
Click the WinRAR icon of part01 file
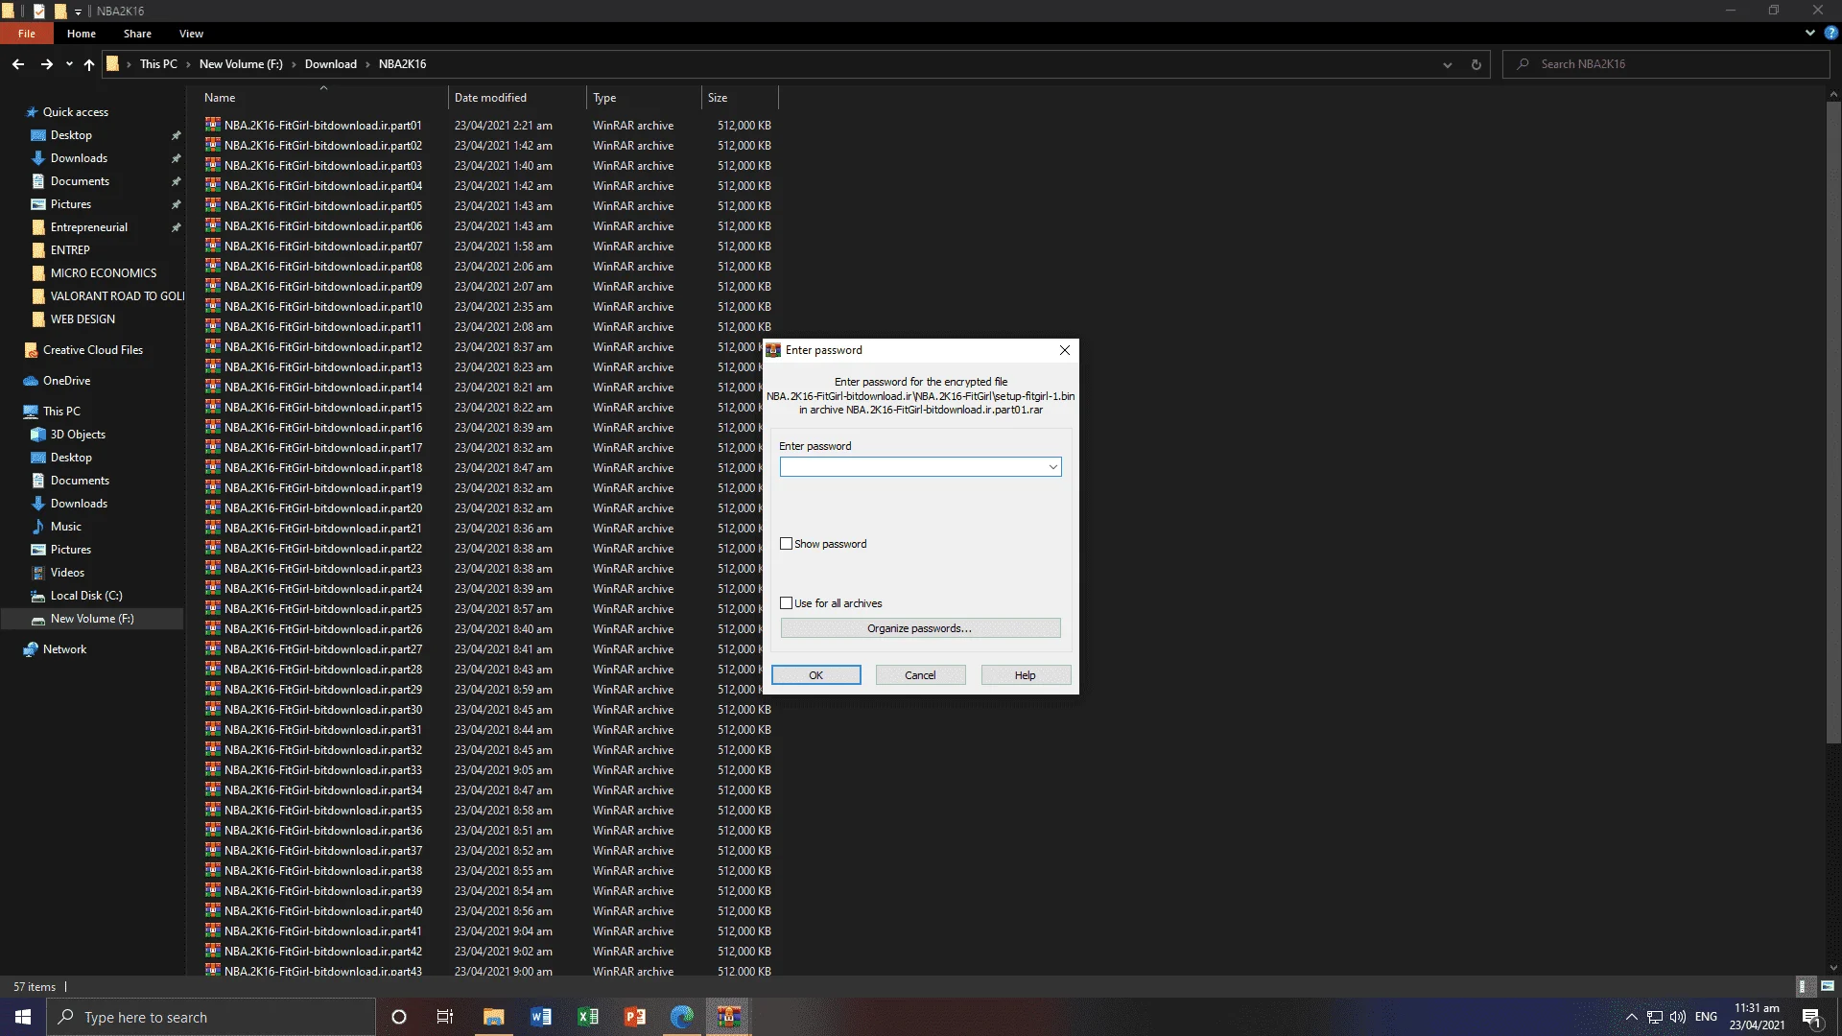tap(213, 125)
